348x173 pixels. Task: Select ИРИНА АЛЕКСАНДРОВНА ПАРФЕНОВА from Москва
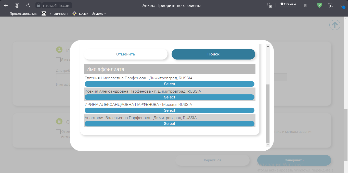[169, 110]
